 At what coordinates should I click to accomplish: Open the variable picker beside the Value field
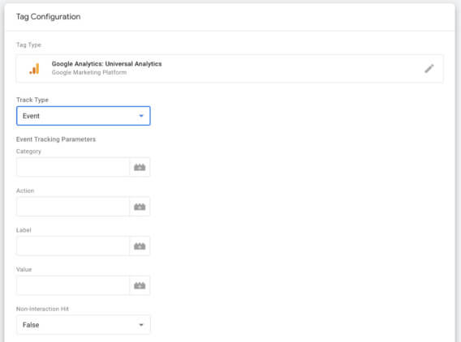[x=140, y=285]
